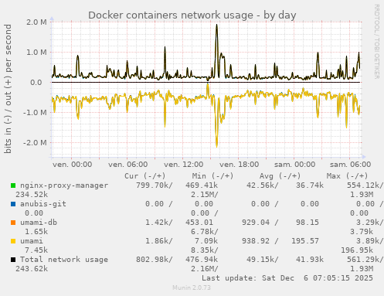Click the graph title 'Docker containers network usage - by day'
The height and width of the screenshot is (296, 384).
point(192,15)
